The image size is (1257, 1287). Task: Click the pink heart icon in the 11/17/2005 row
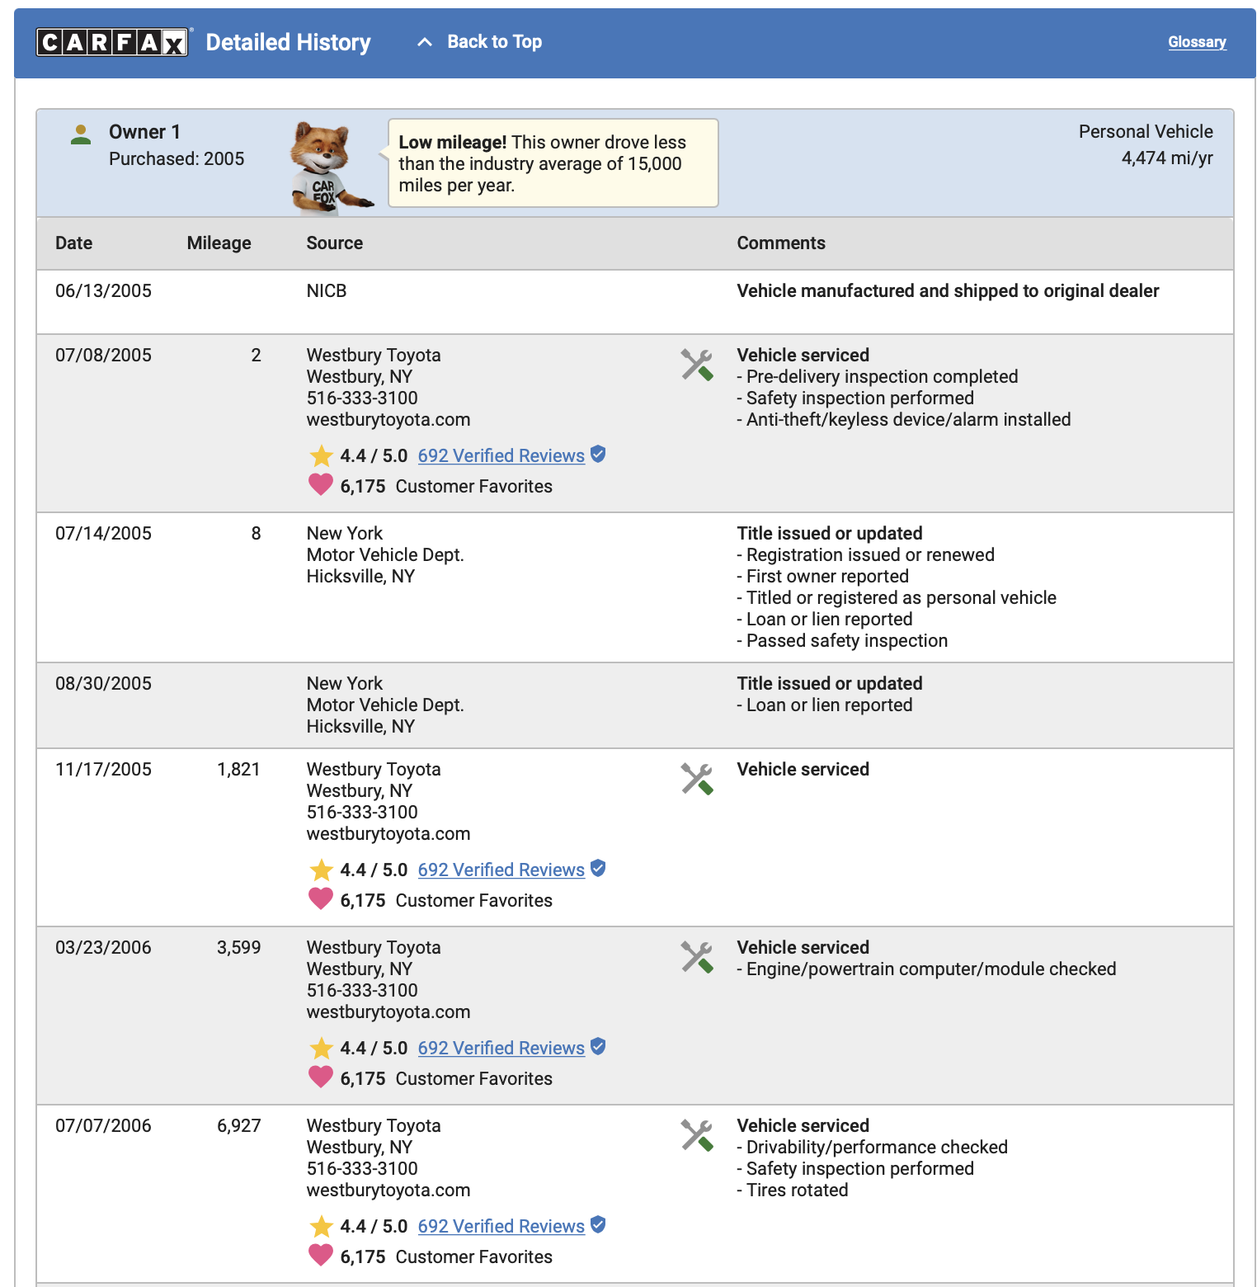pos(321,898)
